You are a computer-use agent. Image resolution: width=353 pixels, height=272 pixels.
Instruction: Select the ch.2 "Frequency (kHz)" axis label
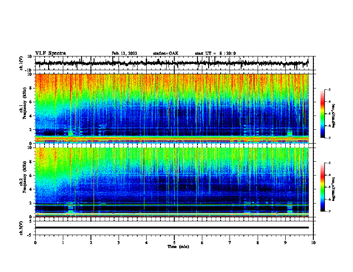click(x=25, y=177)
